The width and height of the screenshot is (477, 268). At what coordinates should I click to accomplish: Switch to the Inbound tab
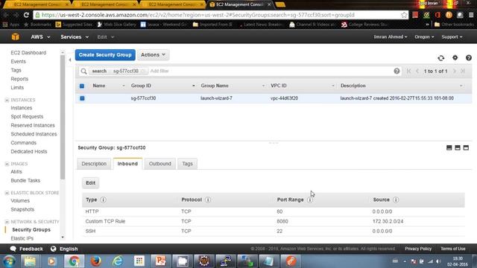(x=127, y=164)
